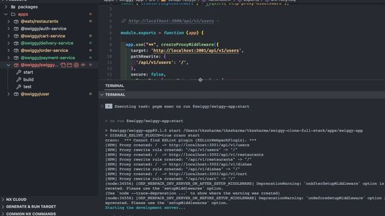The height and width of the screenshot is (216, 385).
Task: Expand the @swiggy/order-service chevron
Action: click(8, 50)
